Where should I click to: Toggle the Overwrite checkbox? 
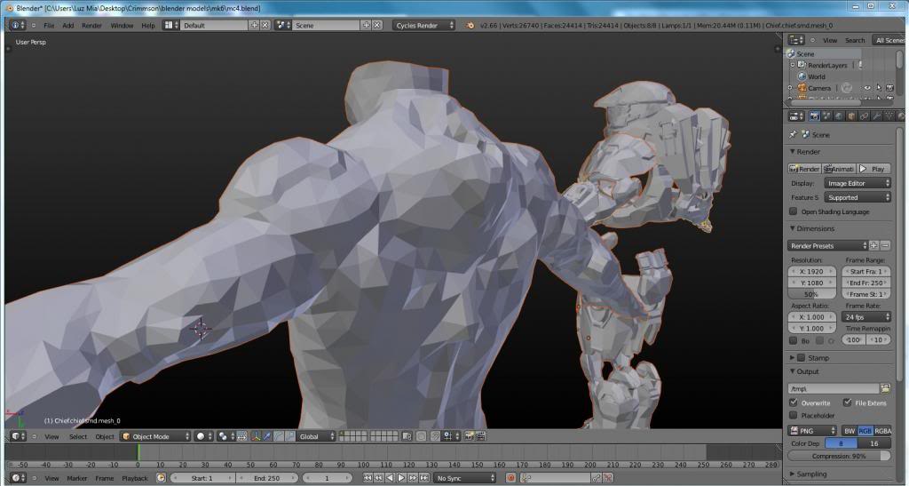coord(793,402)
